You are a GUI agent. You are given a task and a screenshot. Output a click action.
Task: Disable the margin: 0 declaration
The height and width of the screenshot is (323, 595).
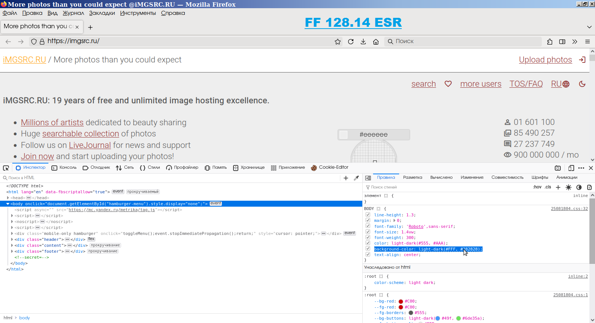coord(368,220)
